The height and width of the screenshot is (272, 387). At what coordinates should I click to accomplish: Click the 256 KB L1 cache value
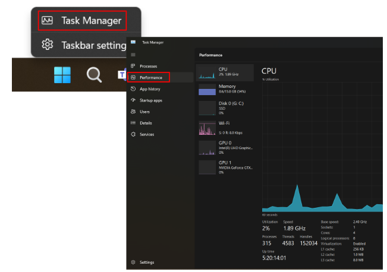(x=358, y=249)
